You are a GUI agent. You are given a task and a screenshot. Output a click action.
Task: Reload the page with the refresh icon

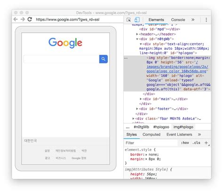[30, 19]
